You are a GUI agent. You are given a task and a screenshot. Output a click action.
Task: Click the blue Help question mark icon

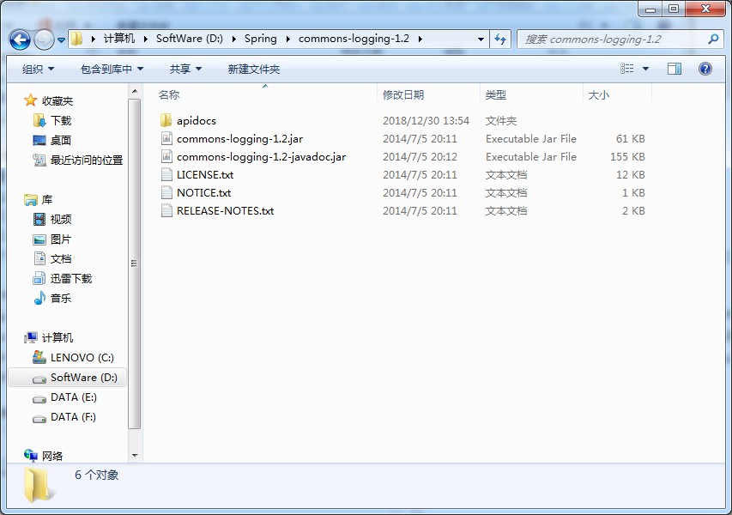705,69
